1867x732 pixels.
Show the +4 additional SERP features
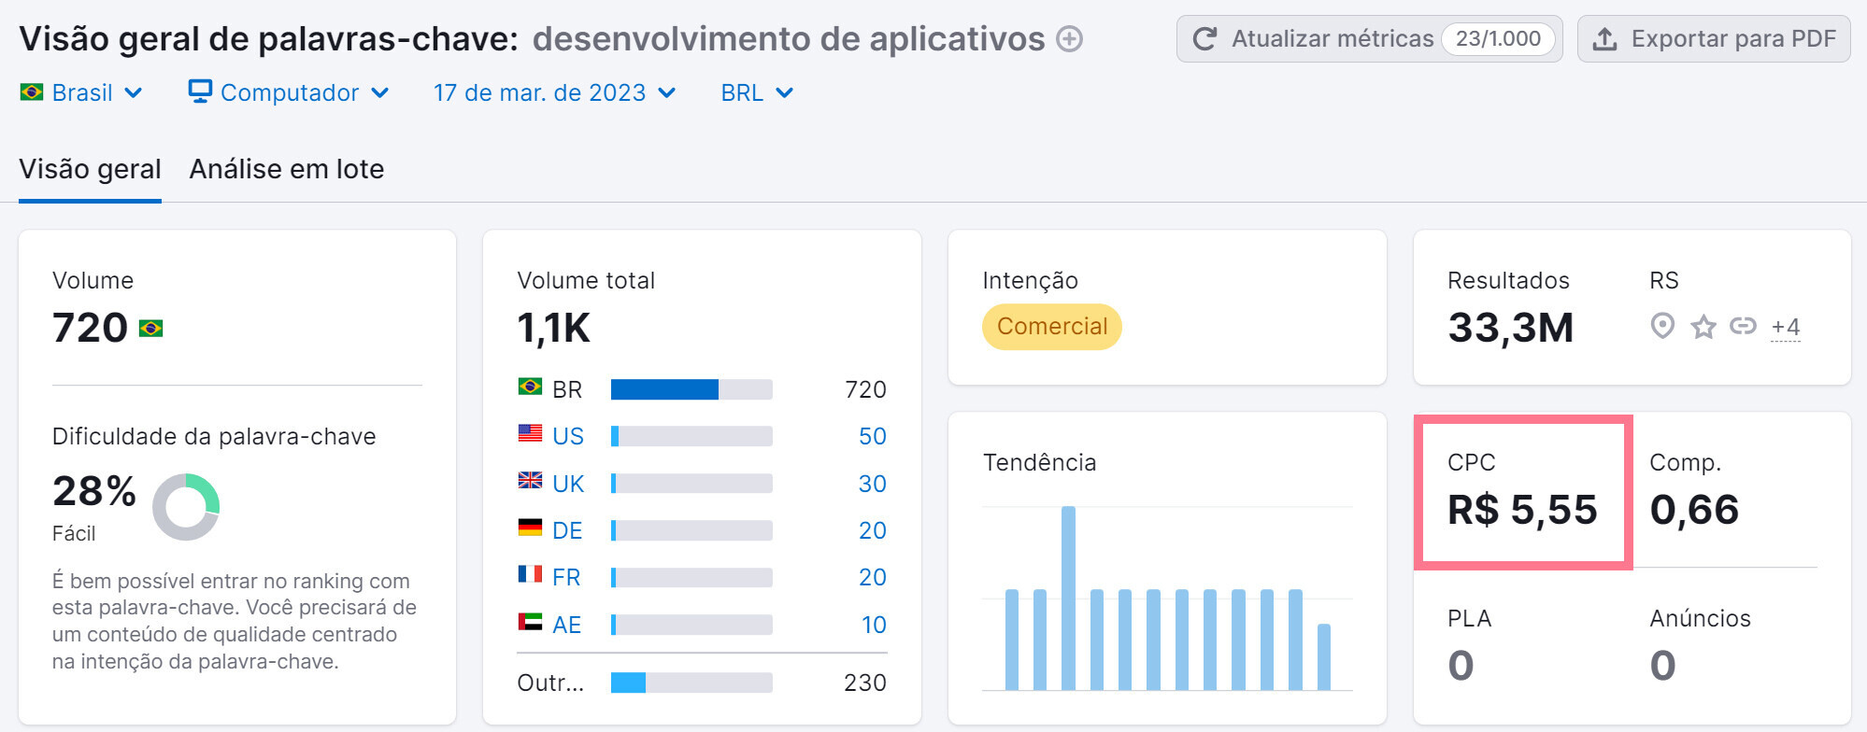[x=1785, y=327]
